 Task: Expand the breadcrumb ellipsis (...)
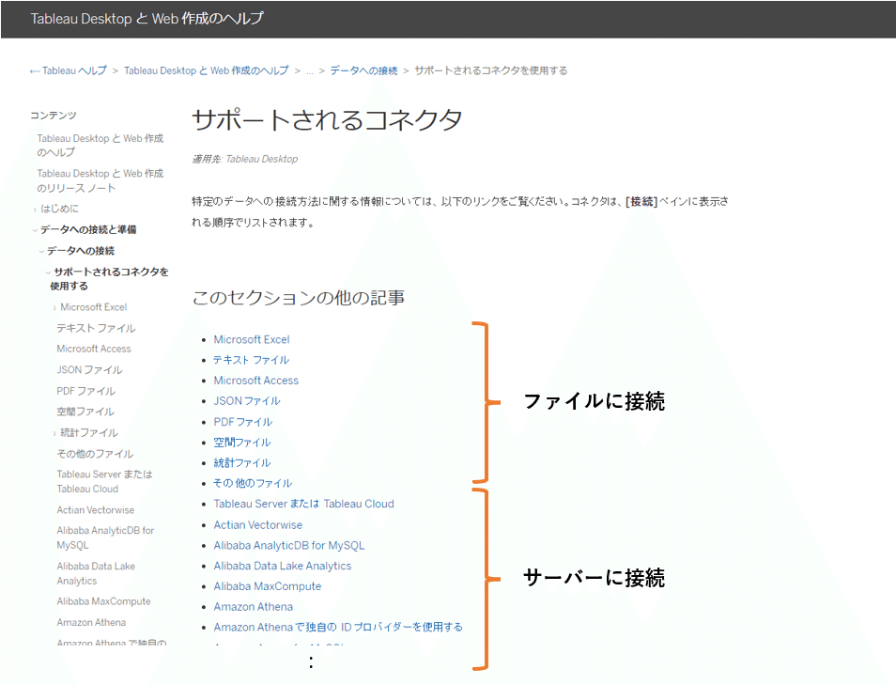[x=310, y=70]
